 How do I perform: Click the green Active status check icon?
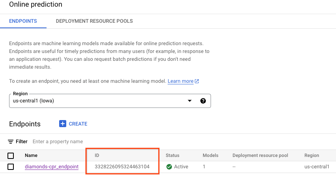(x=169, y=167)
